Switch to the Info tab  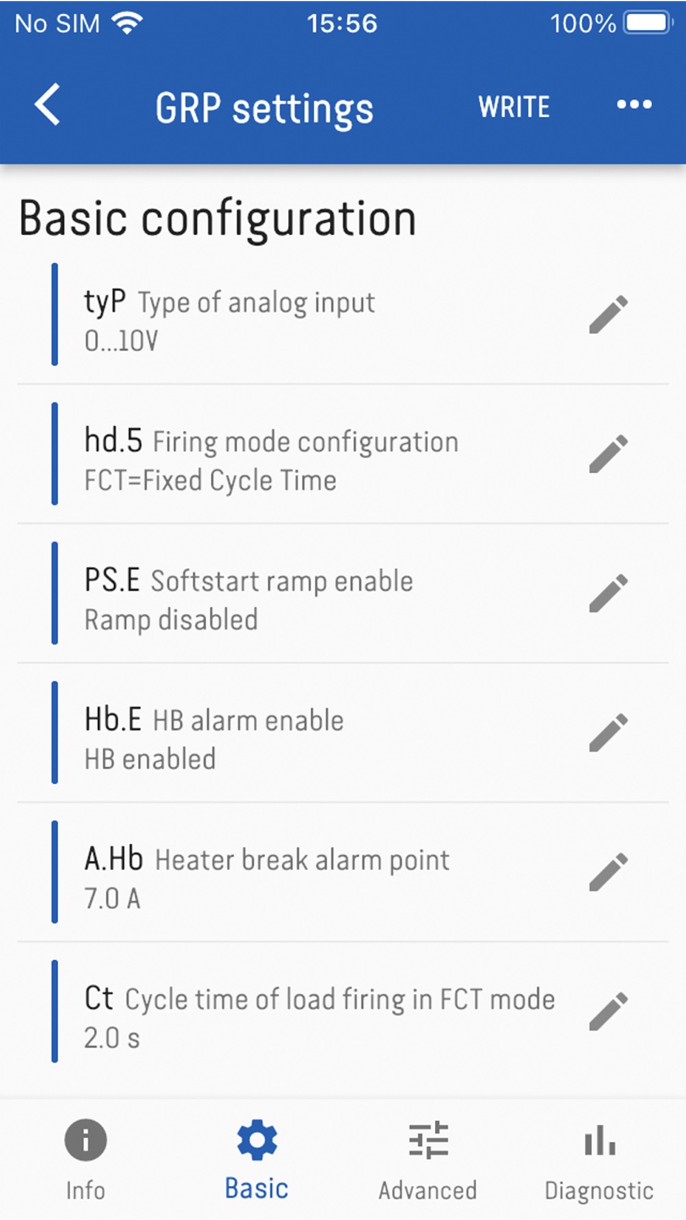[85, 1158]
